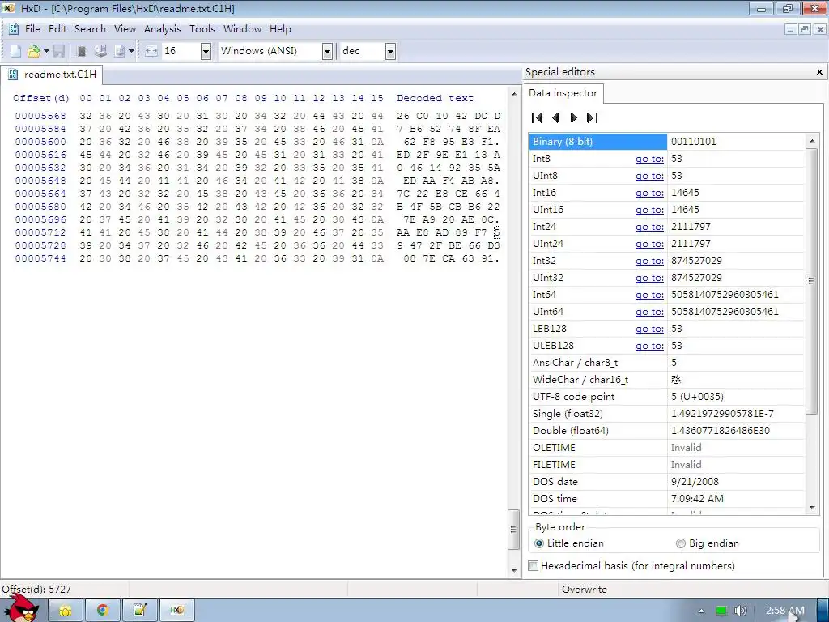Click the volume speaker tray icon

(740, 611)
